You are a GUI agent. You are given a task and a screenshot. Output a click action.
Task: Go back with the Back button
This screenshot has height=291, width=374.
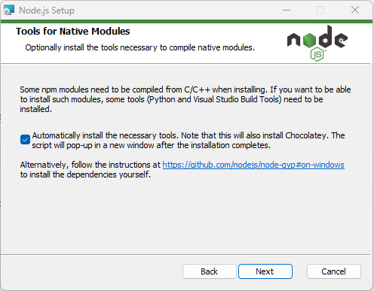point(210,271)
